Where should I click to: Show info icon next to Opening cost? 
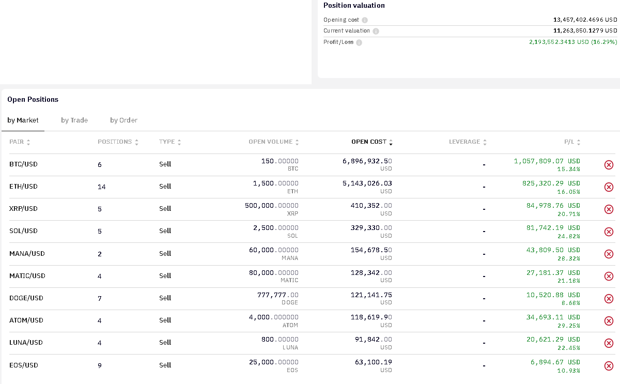365,20
